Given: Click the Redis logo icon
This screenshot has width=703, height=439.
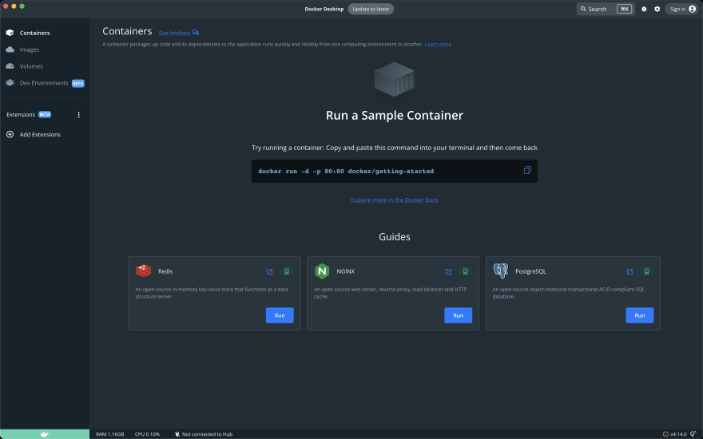Looking at the screenshot, I should click(x=144, y=271).
